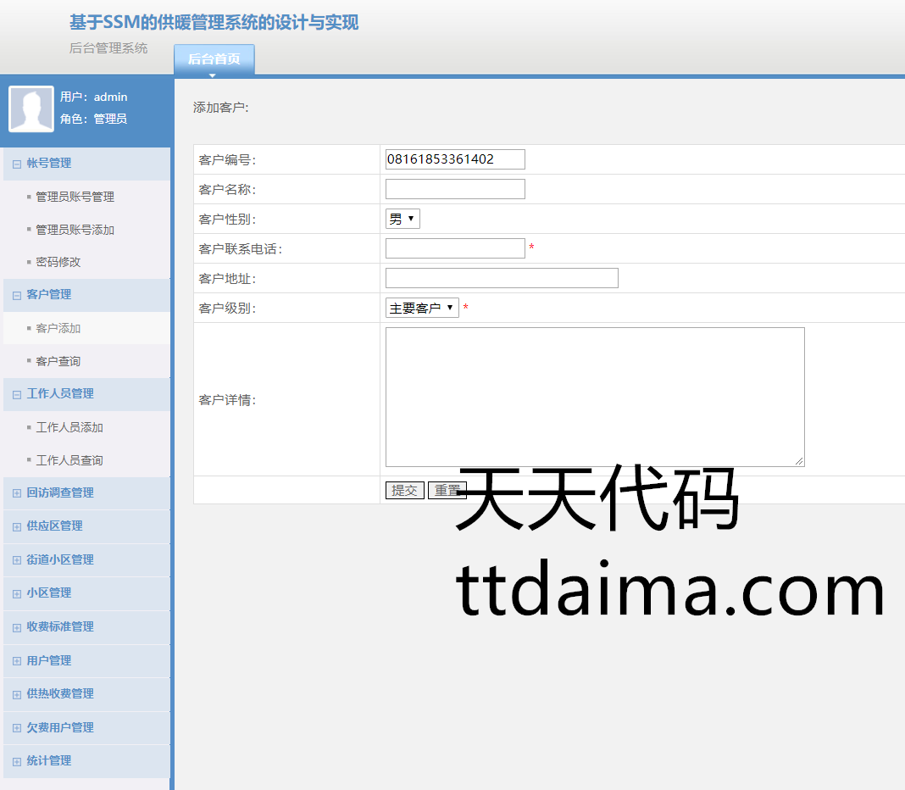This screenshot has height=790, width=905.
Task: Expand the 欠费用户管理 menu section
Action: pyautogui.click(x=59, y=727)
